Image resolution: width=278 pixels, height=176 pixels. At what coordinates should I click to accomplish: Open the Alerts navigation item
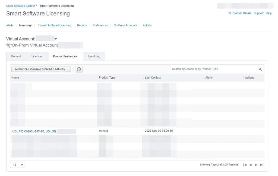pos(10,26)
